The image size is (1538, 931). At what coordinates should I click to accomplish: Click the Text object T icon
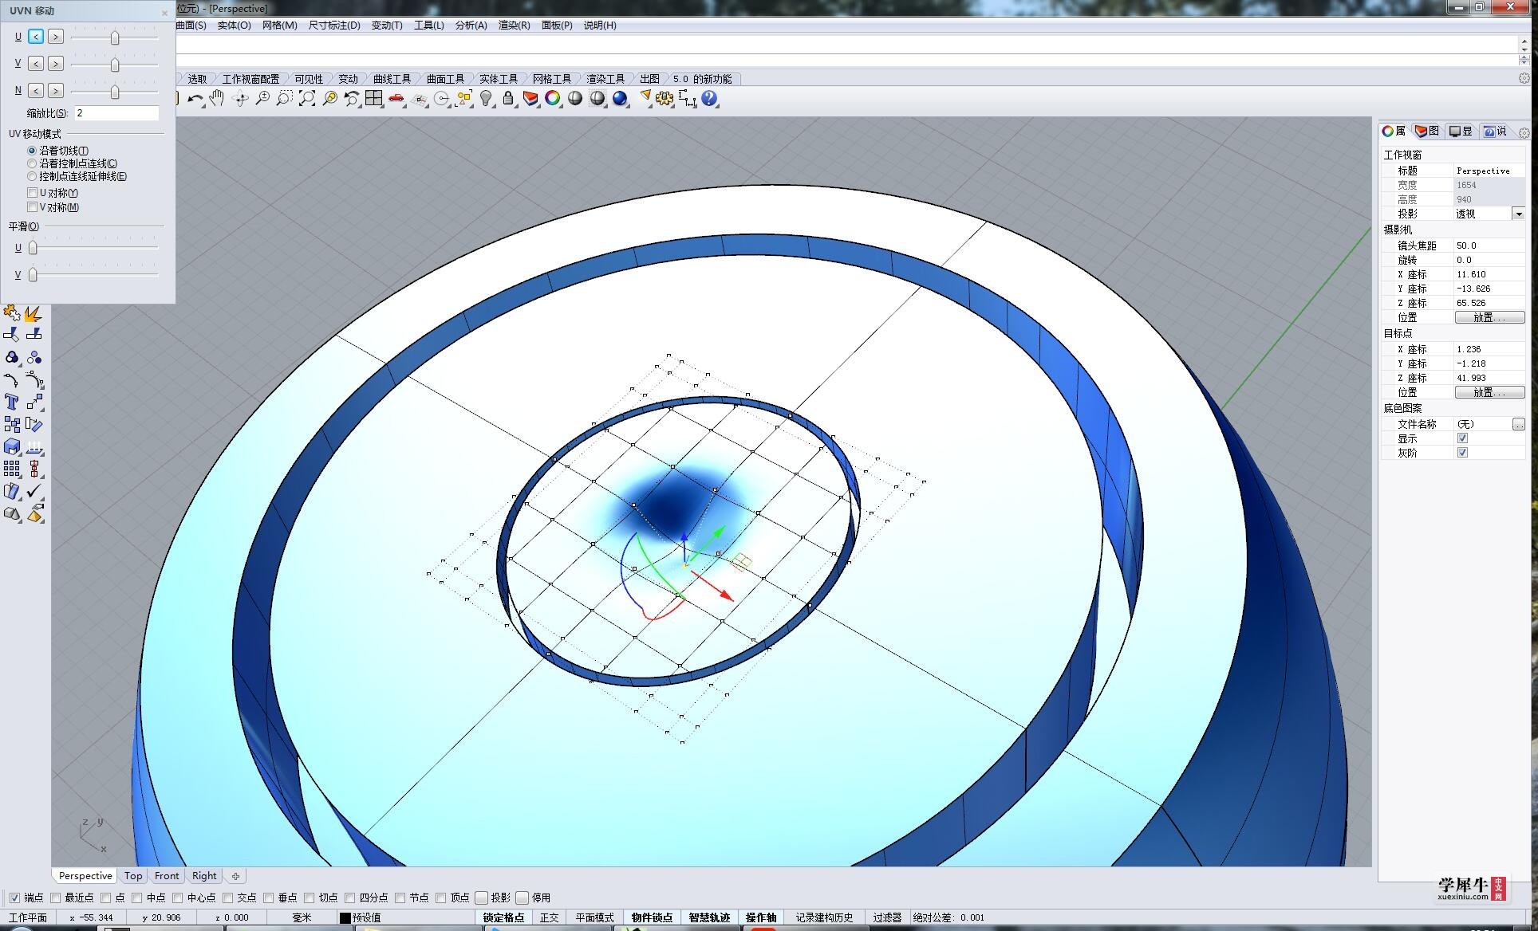click(12, 402)
